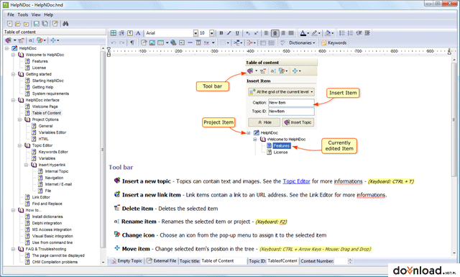Click the Move item arrows icon
Viewport: 460px width, 277px height.
[53, 40]
